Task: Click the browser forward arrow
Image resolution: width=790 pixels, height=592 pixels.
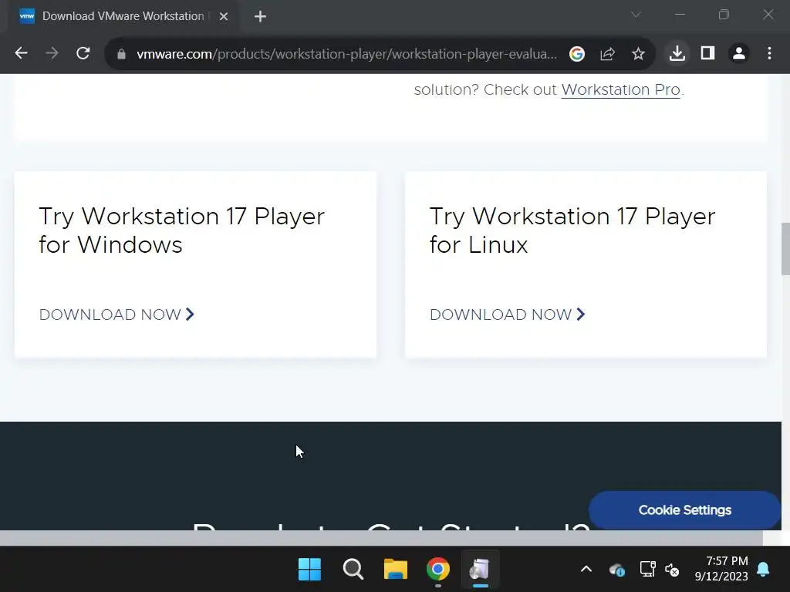Action: pos(52,53)
